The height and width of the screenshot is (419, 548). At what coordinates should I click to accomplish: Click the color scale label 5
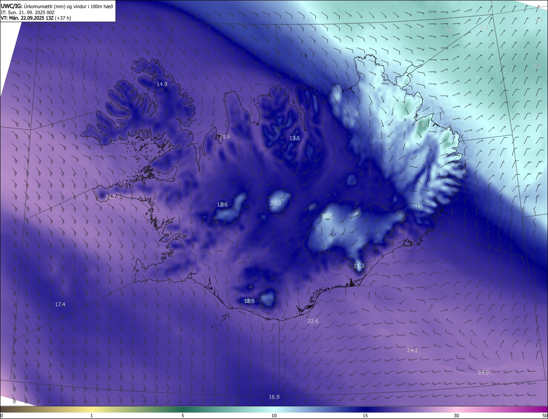pos(183,416)
